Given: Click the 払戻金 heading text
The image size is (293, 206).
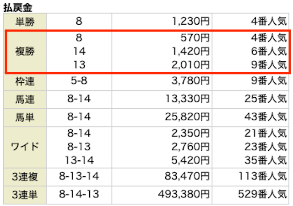Looking at the screenshot, I should [18, 8].
